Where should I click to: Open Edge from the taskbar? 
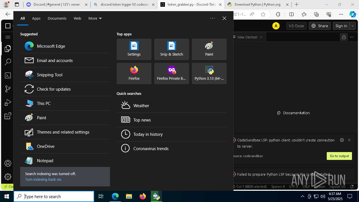coord(115,196)
